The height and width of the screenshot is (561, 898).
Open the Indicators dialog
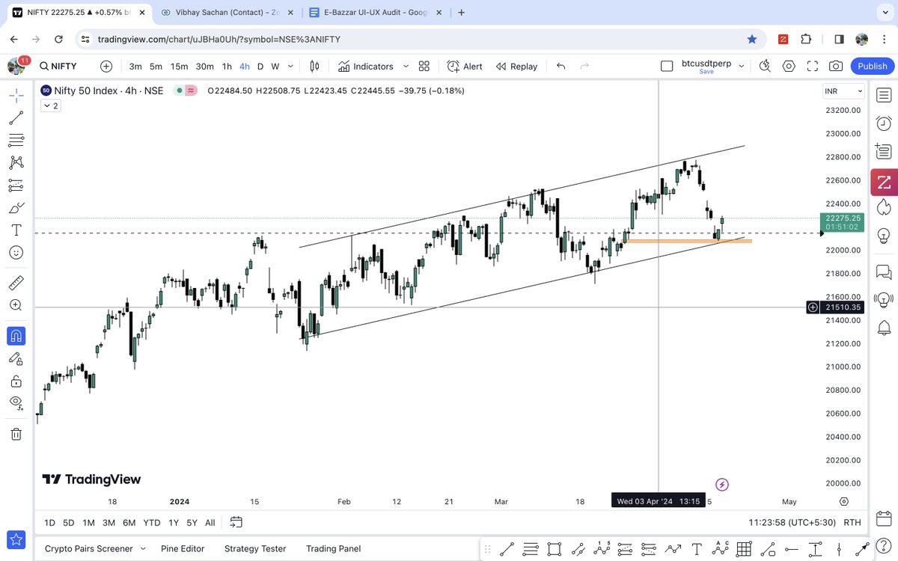pyautogui.click(x=365, y=66)
